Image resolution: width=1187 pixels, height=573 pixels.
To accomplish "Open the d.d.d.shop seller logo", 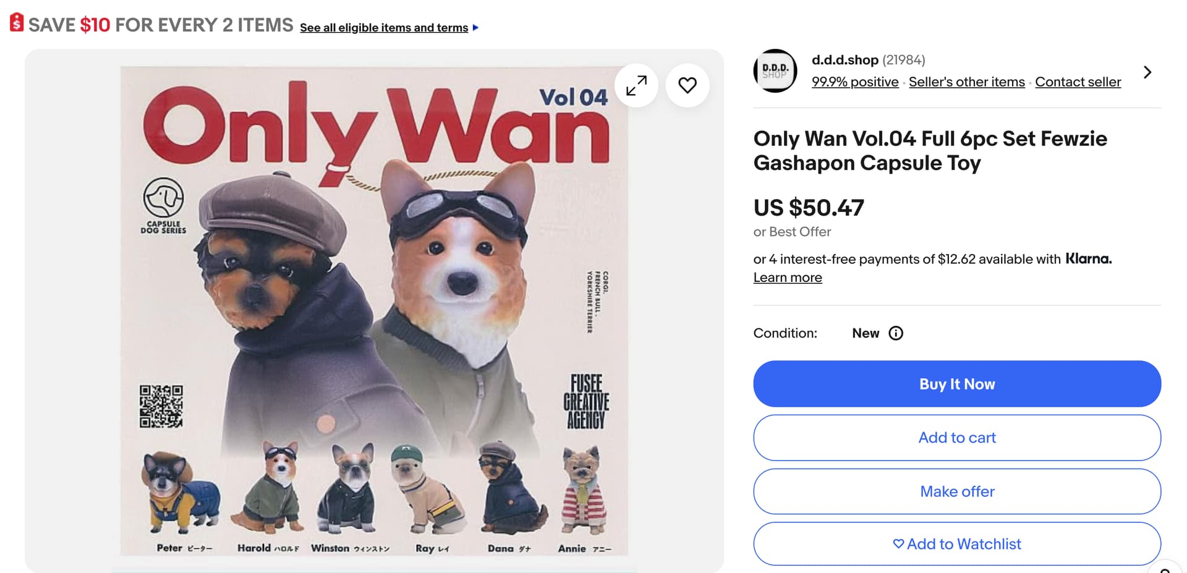I will point(775,71).
